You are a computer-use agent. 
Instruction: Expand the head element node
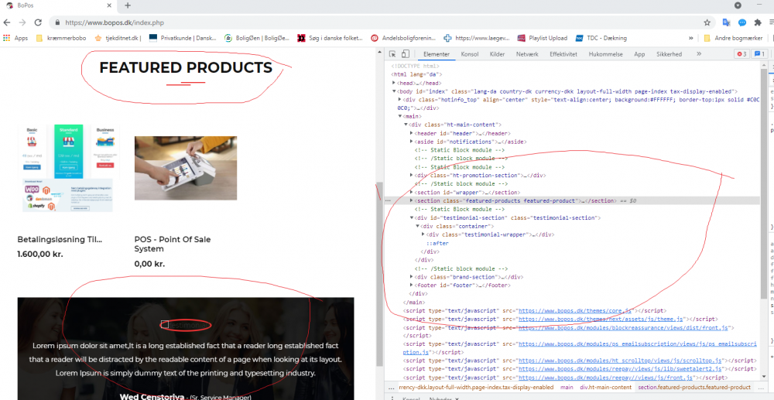[x=394, y=84]
